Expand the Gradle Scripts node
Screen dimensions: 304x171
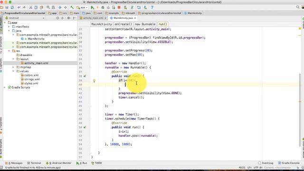pyautogui.click(x=5, y=87)
